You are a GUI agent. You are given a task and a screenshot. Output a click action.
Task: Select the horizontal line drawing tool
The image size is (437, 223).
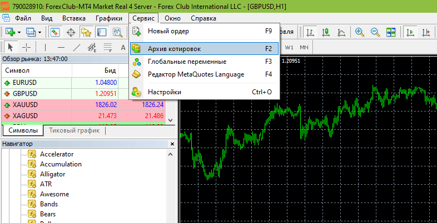(61, 48)
